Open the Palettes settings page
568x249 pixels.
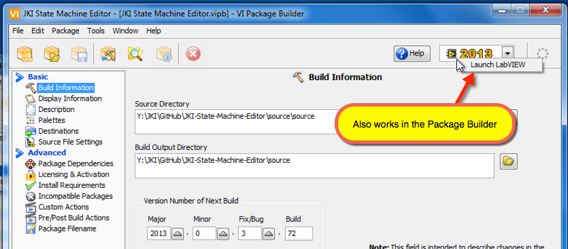coord(52,120)
